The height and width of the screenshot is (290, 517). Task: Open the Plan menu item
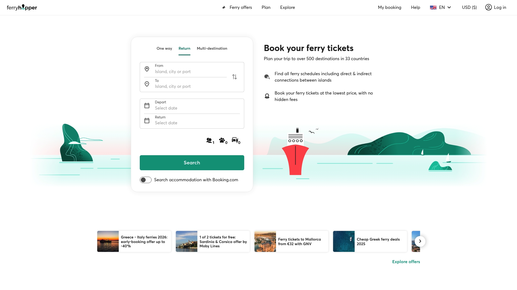tap(266, 7)
